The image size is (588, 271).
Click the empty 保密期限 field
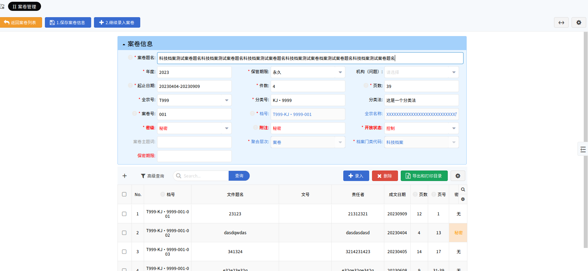tap(194, 156)
